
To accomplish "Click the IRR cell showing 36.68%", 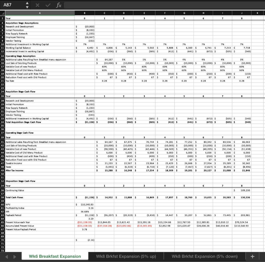I will (85, 212).
